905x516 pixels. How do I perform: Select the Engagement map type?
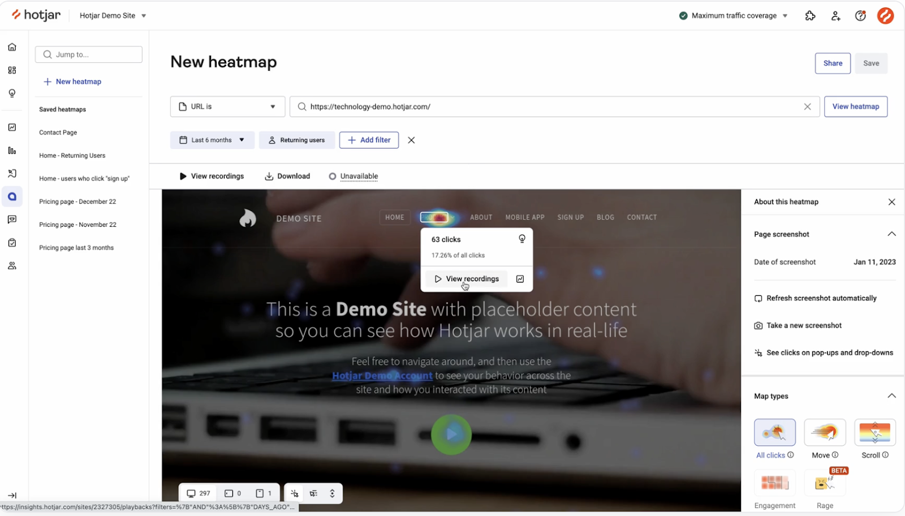[774, 483]
